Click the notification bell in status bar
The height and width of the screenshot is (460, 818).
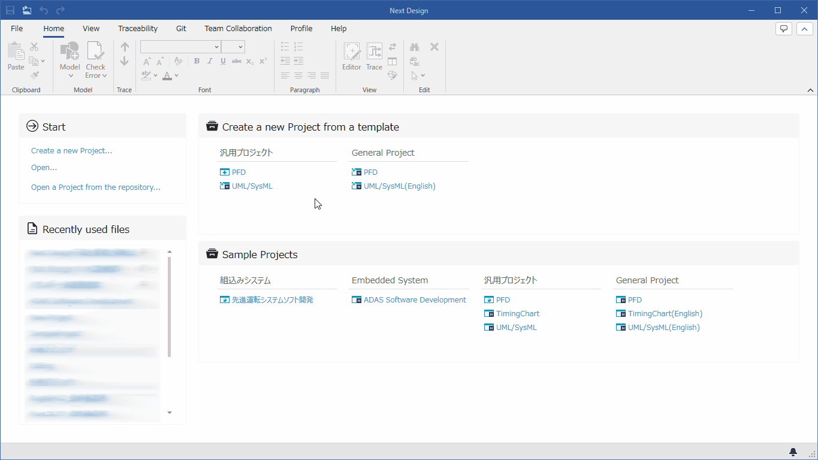(x=793, y=452)
